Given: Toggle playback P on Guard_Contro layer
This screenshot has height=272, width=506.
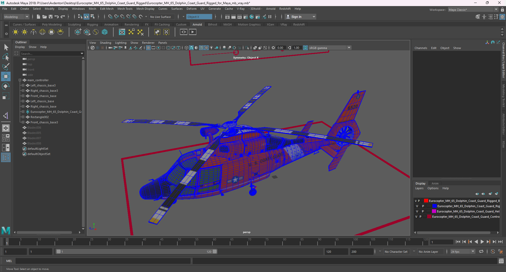Looking at the screenshot, I should (x=420, y=217).
